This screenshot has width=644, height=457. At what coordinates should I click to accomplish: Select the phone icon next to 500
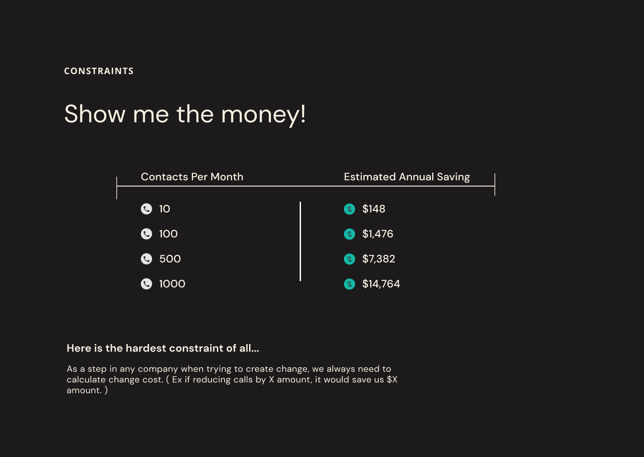pos(146,259)
